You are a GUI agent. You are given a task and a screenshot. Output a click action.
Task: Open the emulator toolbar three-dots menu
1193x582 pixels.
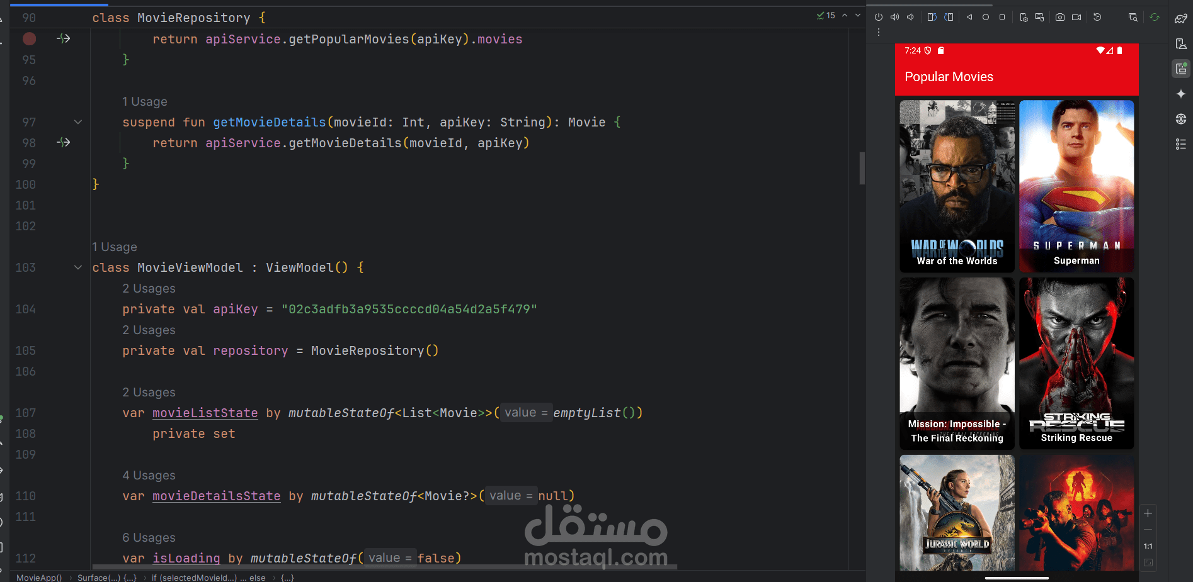click(x=879, y=32)
